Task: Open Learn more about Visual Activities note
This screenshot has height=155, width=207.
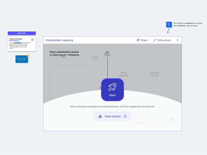Action: pos(21,59)
